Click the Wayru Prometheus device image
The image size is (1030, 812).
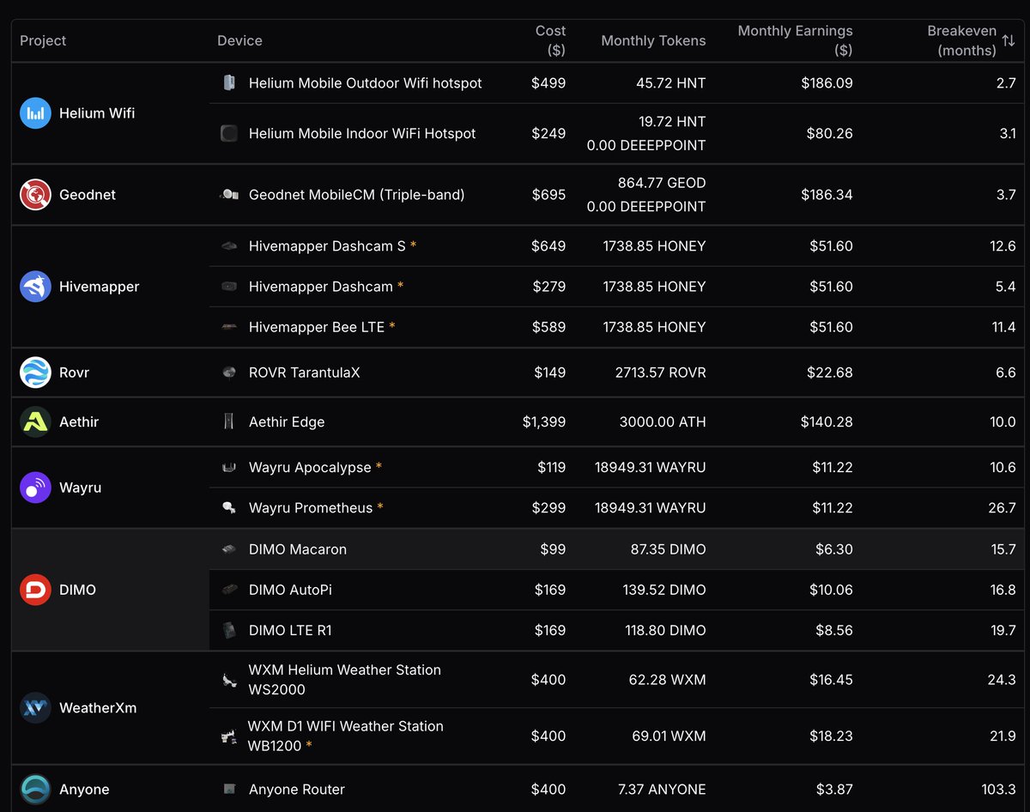coord(228,508)
